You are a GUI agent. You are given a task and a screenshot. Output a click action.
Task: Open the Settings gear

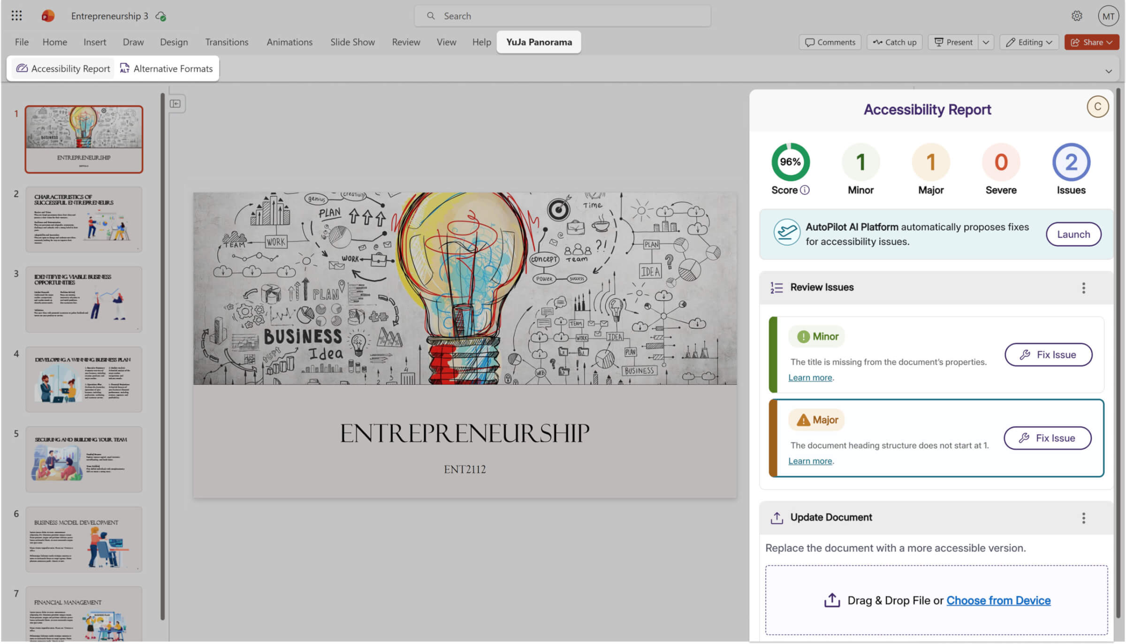1077,15
